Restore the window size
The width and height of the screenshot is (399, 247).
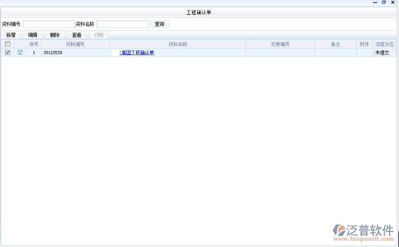pyautogui.click(x=384, y=3)
